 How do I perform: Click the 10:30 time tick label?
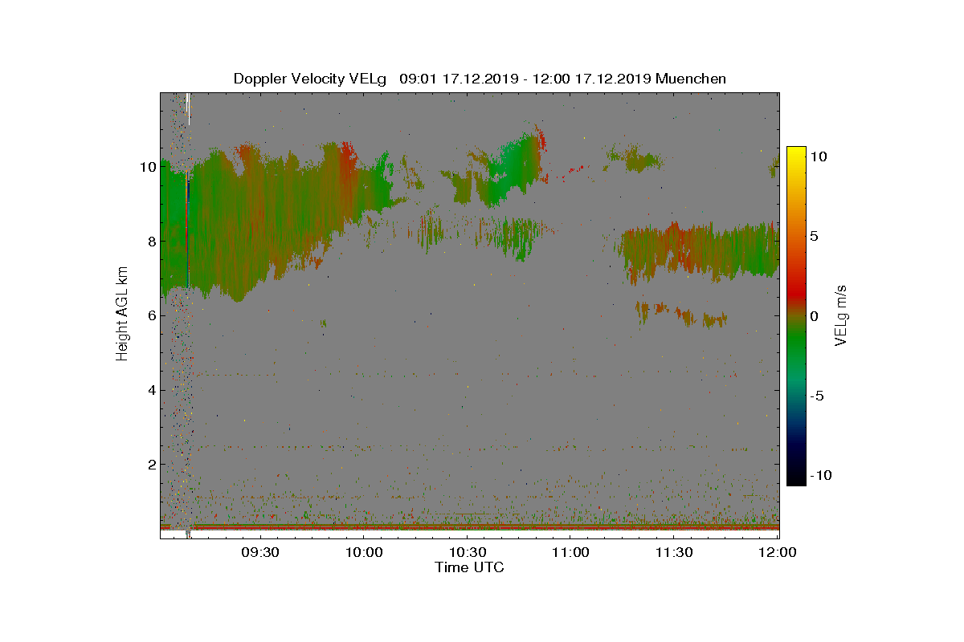[467, 553]
